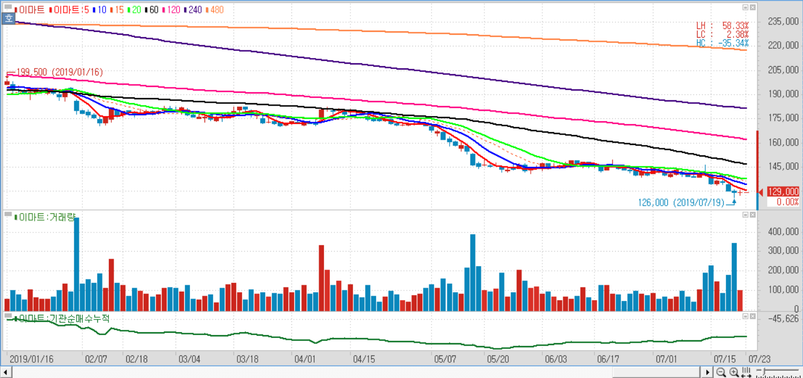Click the 06/03 date axis label
Image resolution: width=803 pixels, height=378 pixels.
[556, 359]
